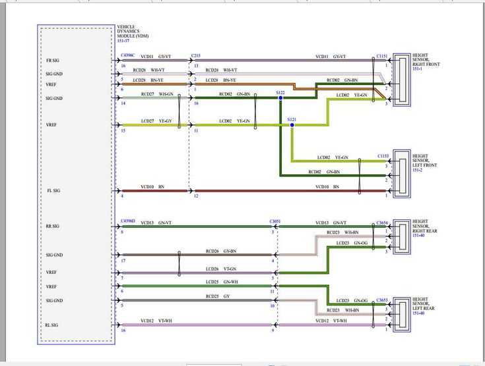Click 'VCD13 GN-VT' label near C3654
This screenshot has width=485, height=366.
pyautogui.click(x=331, y=222)
